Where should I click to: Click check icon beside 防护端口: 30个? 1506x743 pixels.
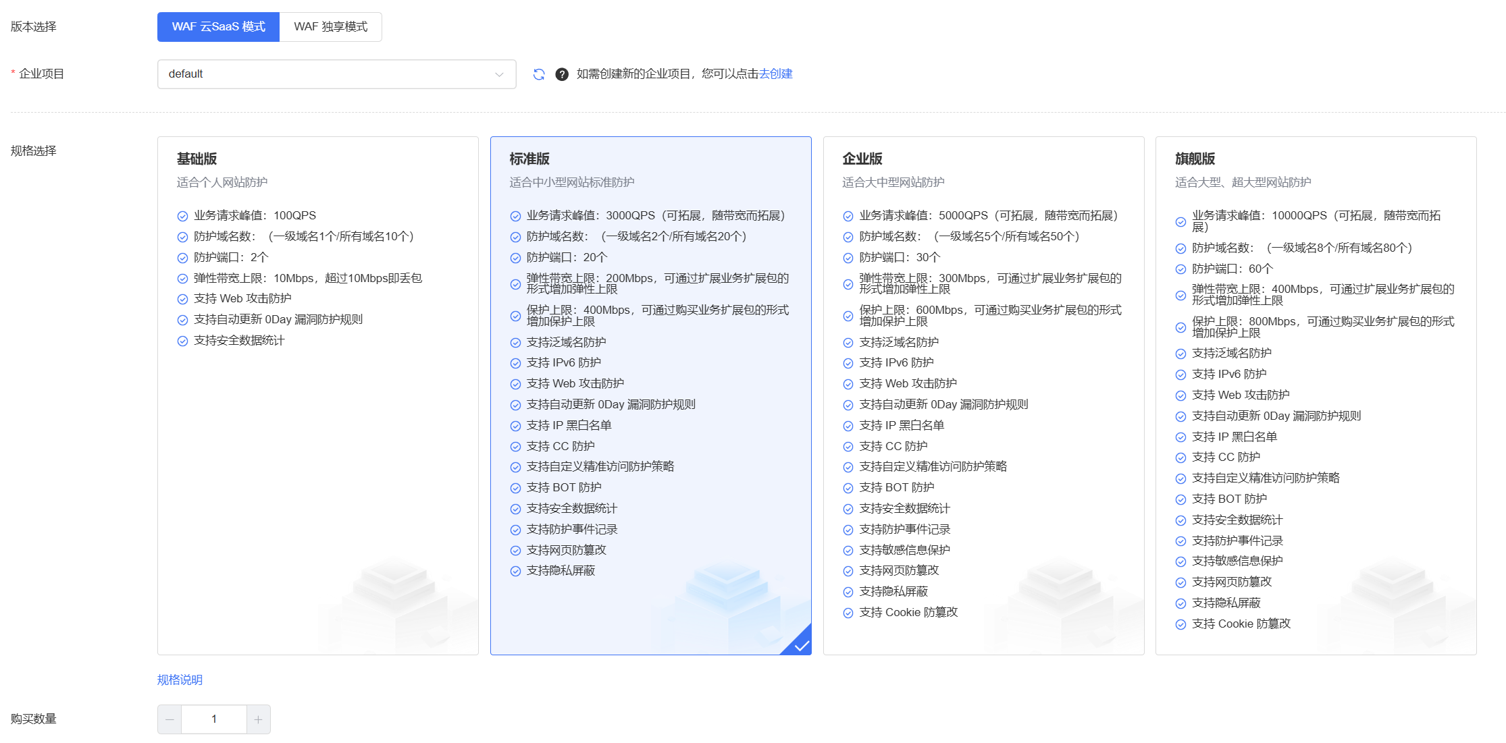pyautogui.click(x=848, y=258)
